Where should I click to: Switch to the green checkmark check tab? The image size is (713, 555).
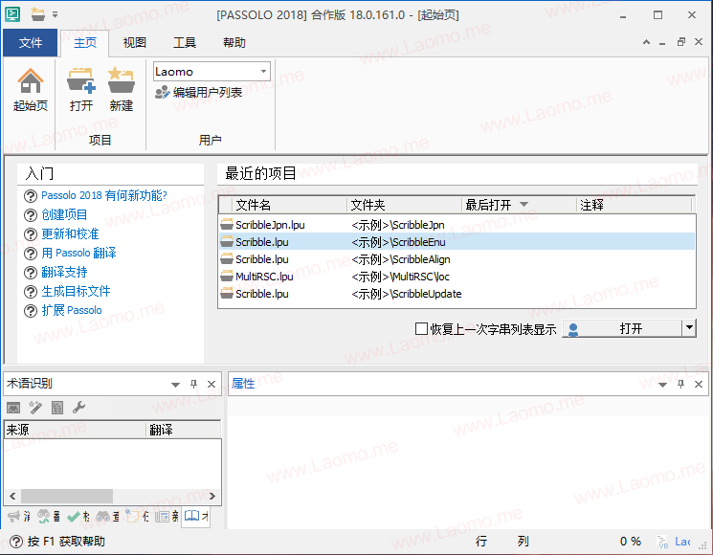78,517
